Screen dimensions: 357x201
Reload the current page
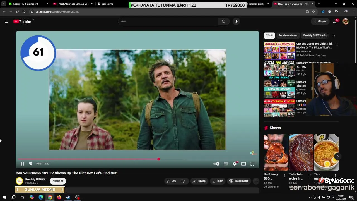pyautogui.click(x=17, y=12)
